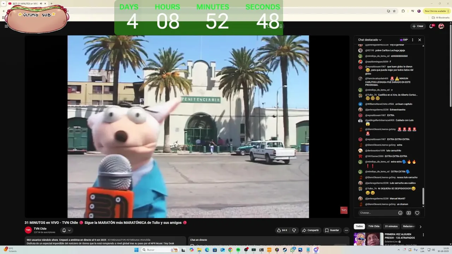Select the Todos filter chip
This screenshot has width=452, height=254.
[359, 226]
